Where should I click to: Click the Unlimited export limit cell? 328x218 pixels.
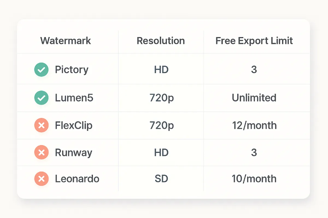254,98
